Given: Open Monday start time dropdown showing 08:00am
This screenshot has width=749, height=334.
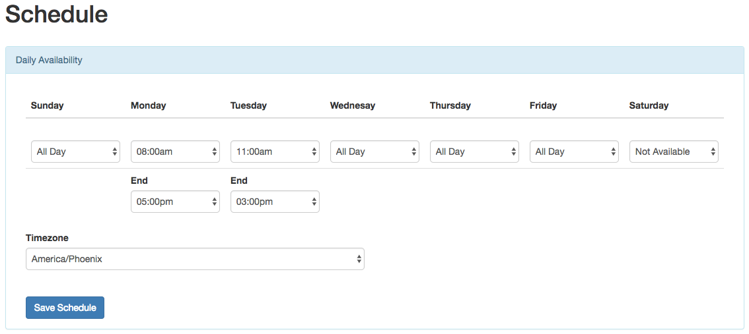Looking at the screenshot, I should click(175, 152).
